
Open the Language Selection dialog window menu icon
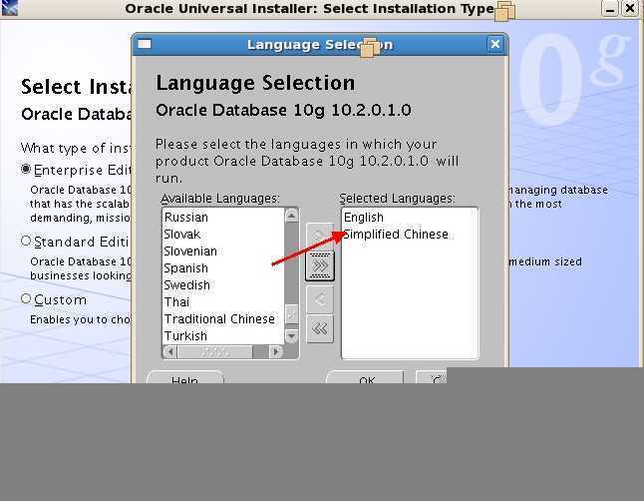[x=145, y=44]
